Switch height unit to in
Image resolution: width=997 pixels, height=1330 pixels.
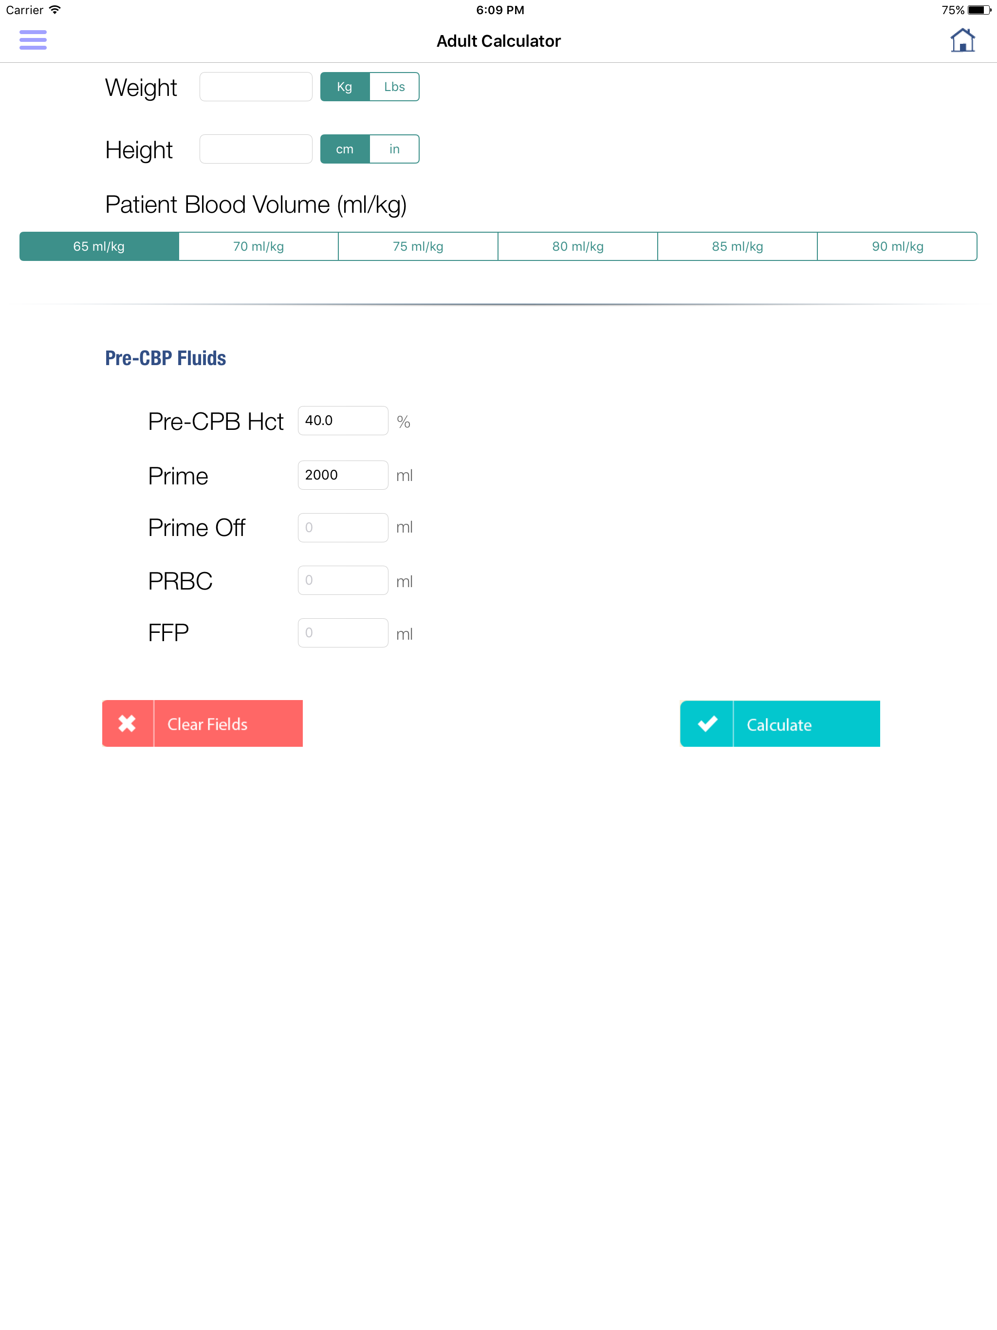394,149
